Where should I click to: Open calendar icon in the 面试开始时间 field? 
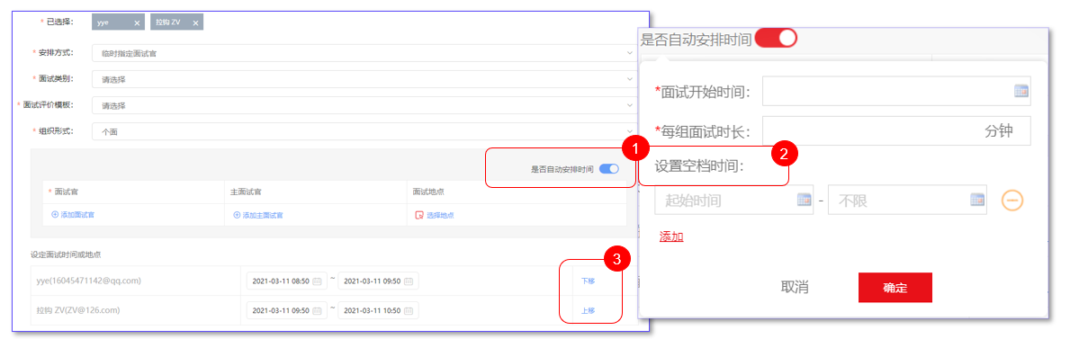point(1021,92)
